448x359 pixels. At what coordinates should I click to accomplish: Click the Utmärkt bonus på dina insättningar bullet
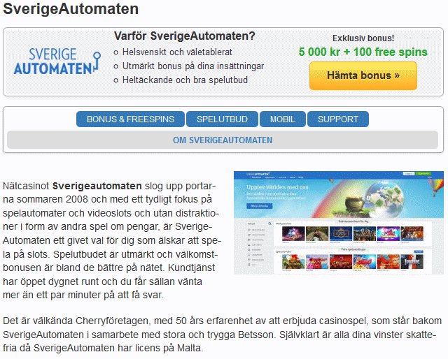coord(193,66)
